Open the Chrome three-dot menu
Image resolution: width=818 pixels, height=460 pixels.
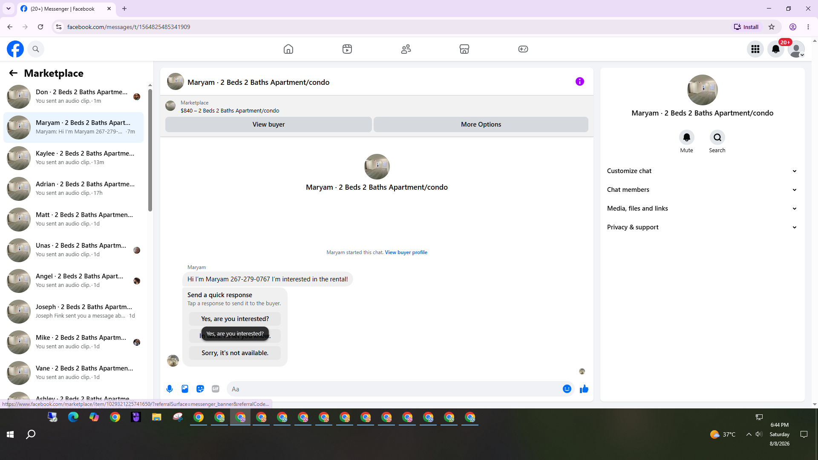click(808, 27)
